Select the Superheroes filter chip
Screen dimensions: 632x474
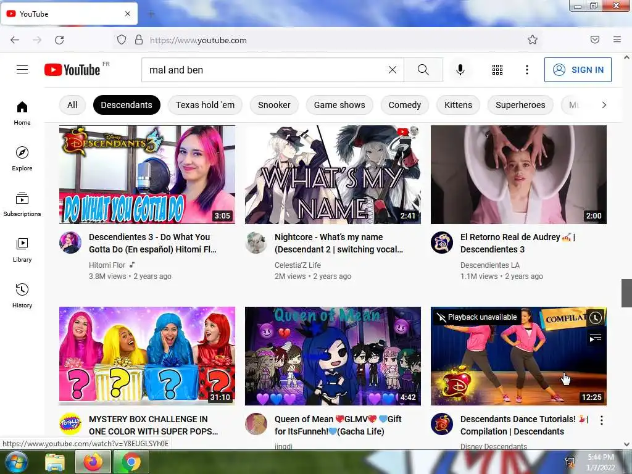click(520, 105)
